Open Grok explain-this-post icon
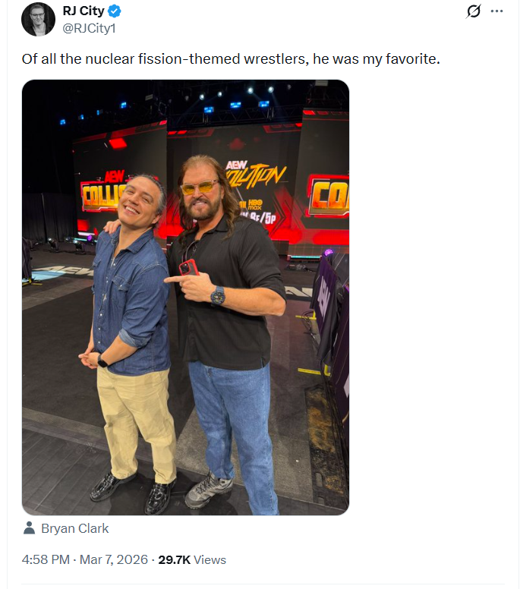The width and height of the screenshot is (520, 589). pos(474,11)
